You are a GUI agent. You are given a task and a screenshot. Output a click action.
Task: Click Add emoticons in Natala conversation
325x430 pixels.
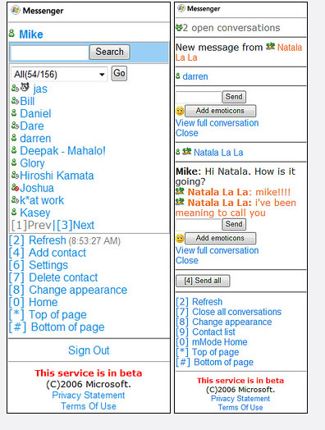(220, 238)
